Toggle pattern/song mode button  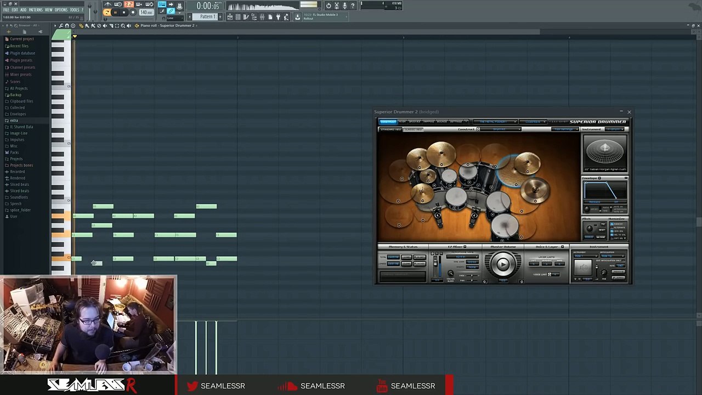click(x=107, y=12)
